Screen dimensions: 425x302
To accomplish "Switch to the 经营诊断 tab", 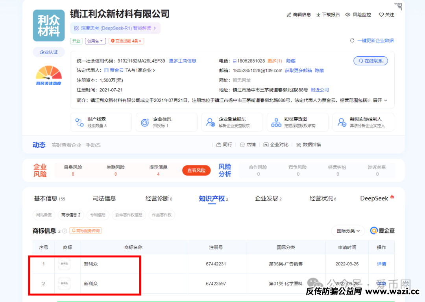I will coord(159,198).
